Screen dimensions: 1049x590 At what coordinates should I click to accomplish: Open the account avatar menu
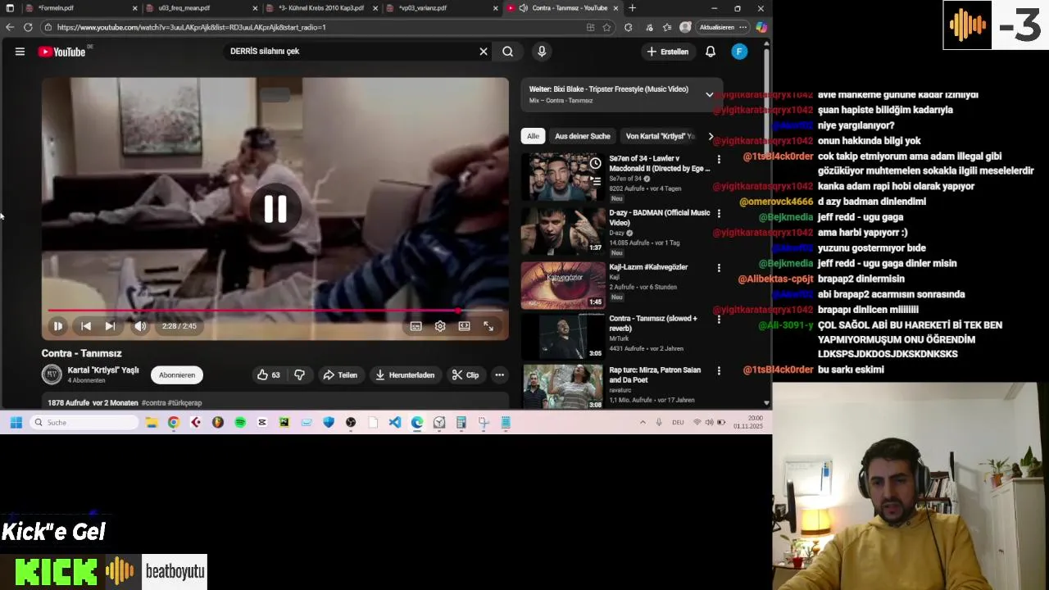tap(739, 52)
